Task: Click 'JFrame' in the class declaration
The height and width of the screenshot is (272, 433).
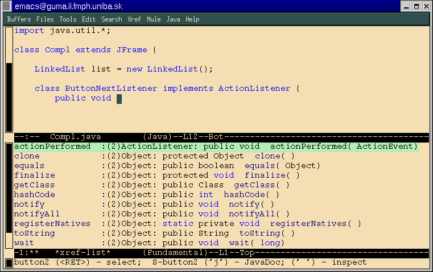Action: coord(132,50)
